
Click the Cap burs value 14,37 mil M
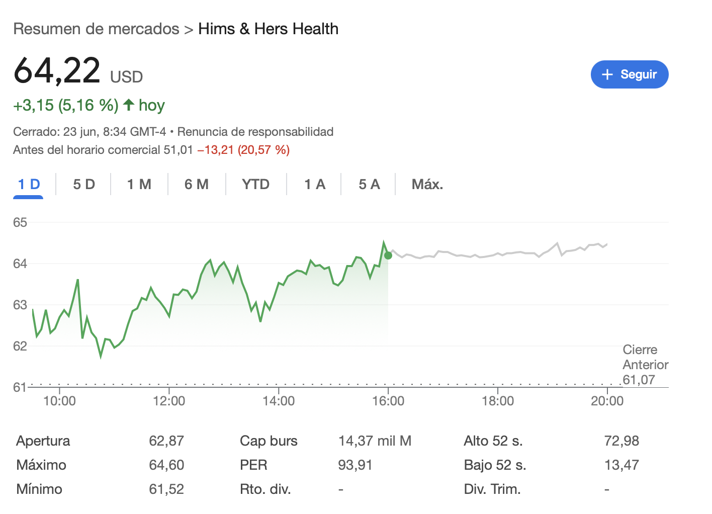coord(375,441)
